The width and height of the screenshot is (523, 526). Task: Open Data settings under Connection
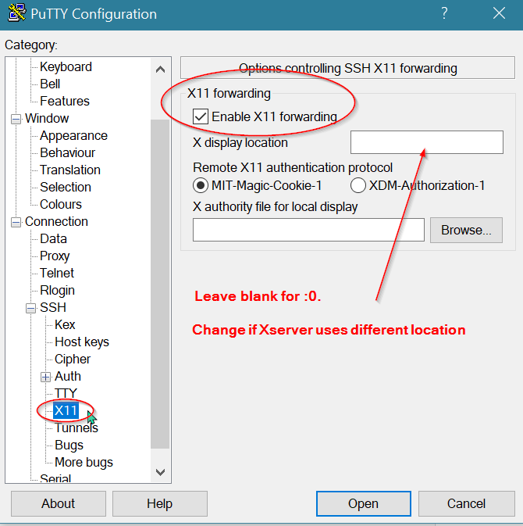[x=53, y=238]
